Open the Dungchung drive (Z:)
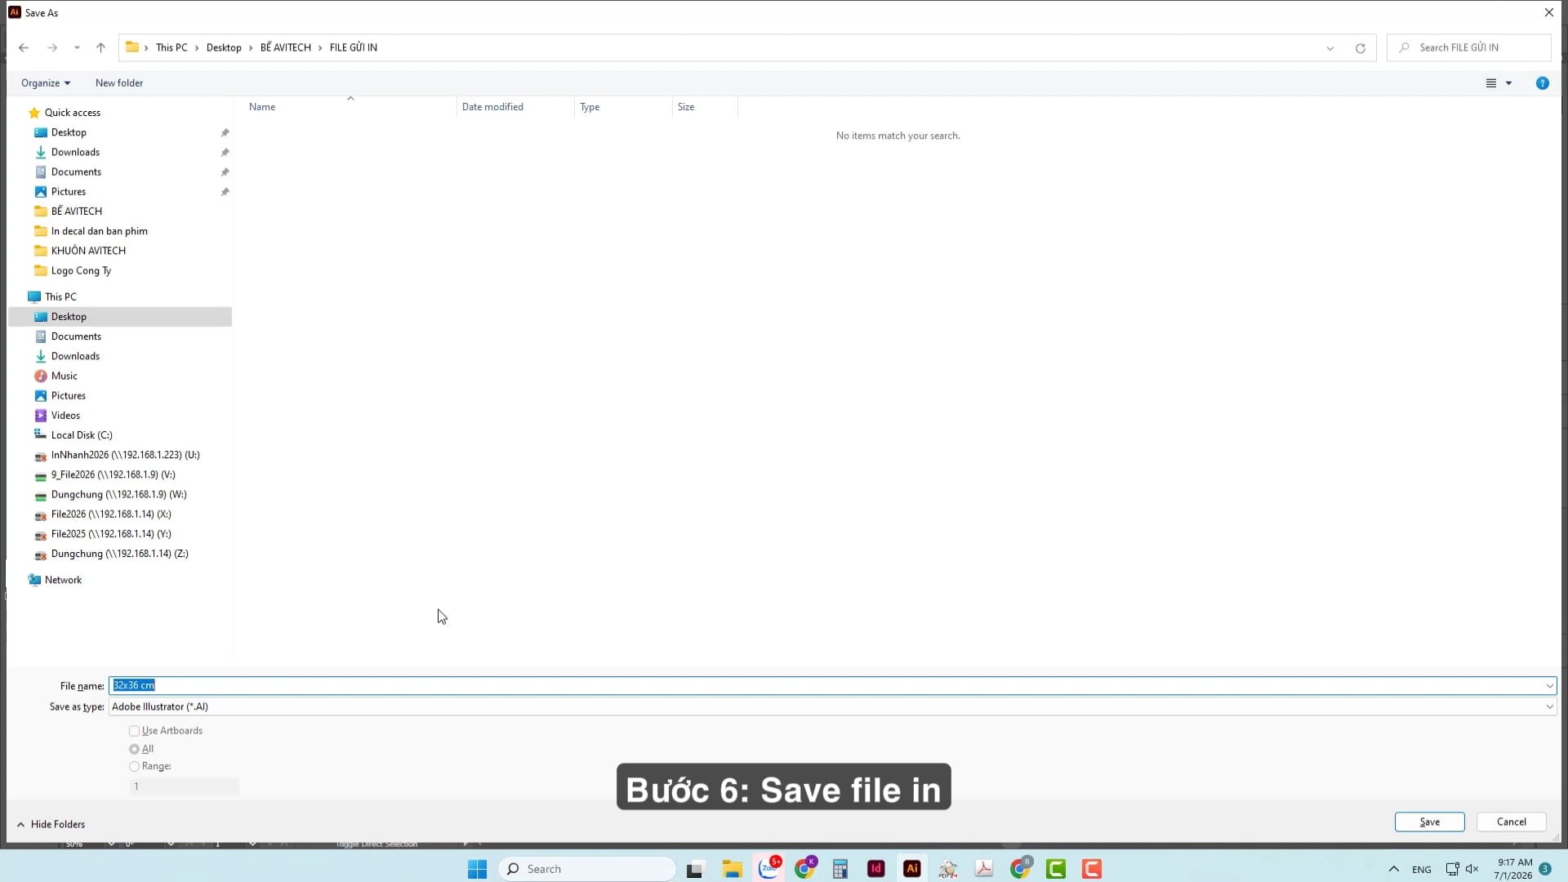Image resolution: width=1568 pixels, height=882 pixels. 119,554
